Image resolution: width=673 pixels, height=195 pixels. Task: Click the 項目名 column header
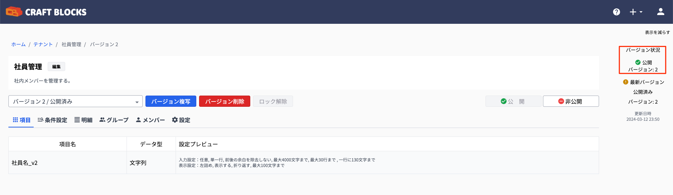click(68, 144)
